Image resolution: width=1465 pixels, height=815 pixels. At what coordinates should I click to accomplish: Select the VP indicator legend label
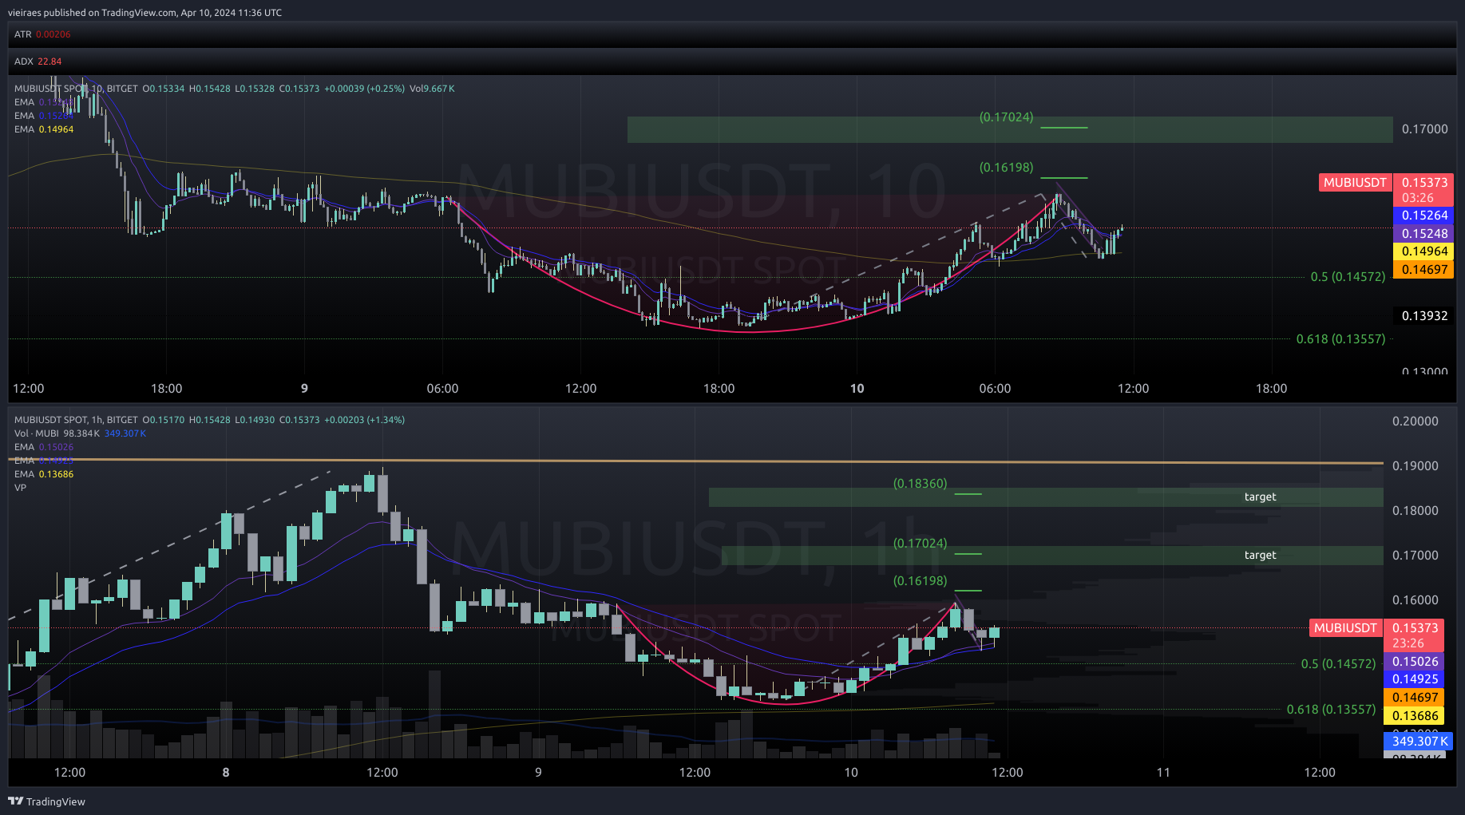pos(20,488)
